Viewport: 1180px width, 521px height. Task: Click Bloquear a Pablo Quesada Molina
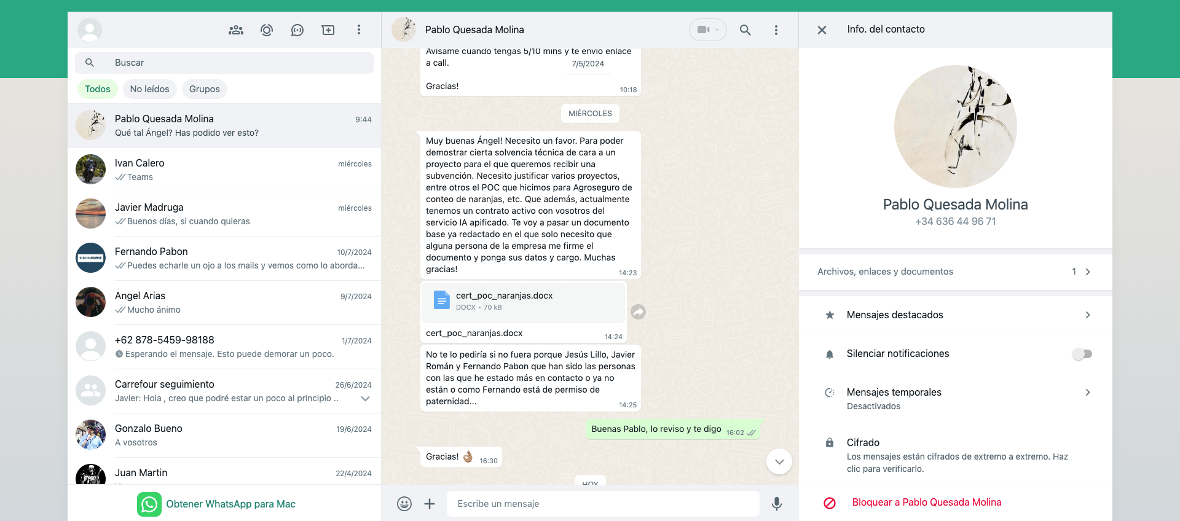926,503
